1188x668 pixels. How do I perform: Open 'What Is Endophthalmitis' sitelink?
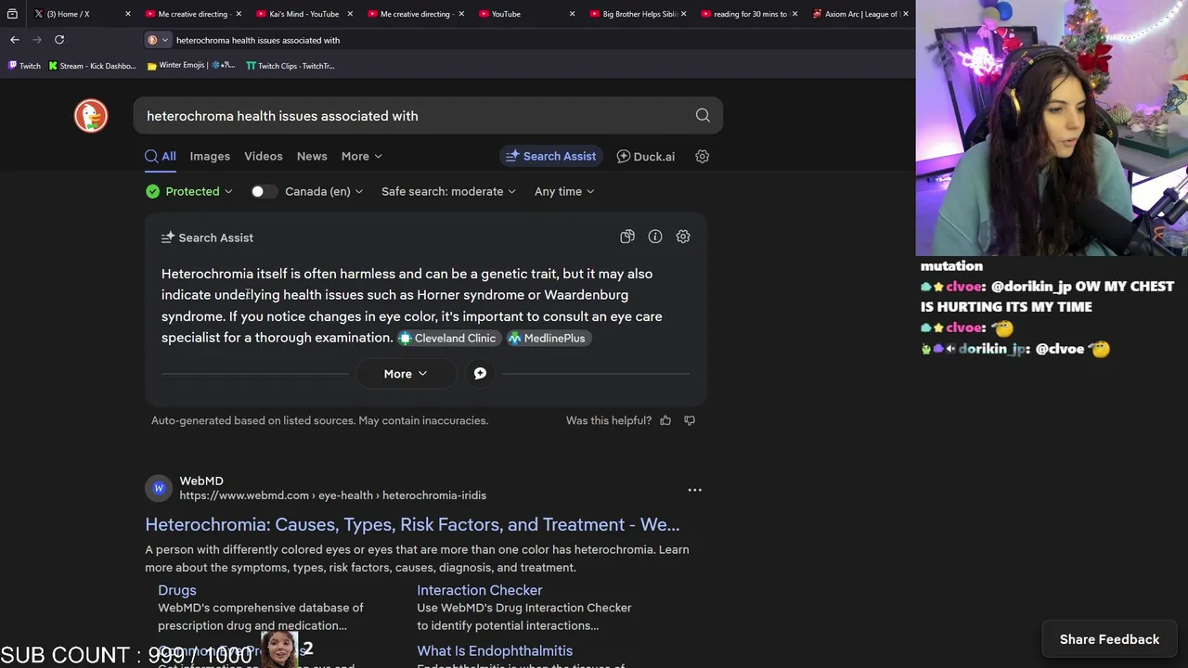click(x=495, y=651)
